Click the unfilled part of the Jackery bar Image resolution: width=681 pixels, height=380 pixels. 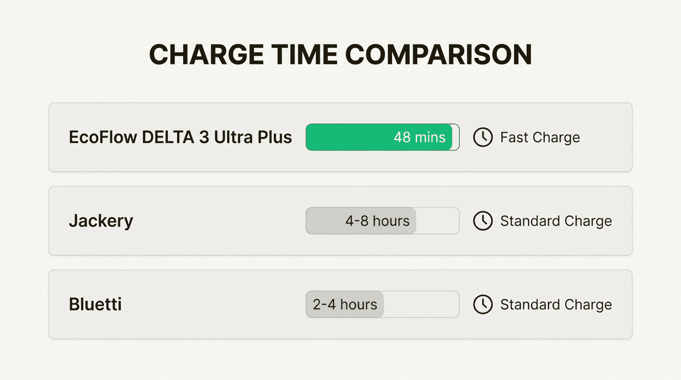pos(438,221)
